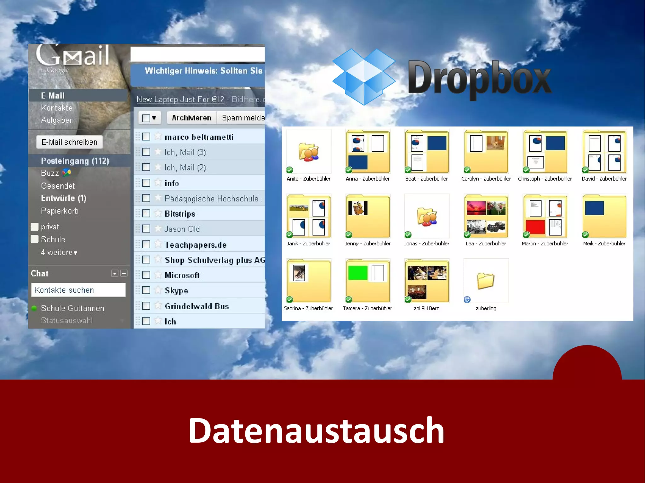Open the Grindelwald Bus email row
Screen dimensions: 645x483
point(199,306)
